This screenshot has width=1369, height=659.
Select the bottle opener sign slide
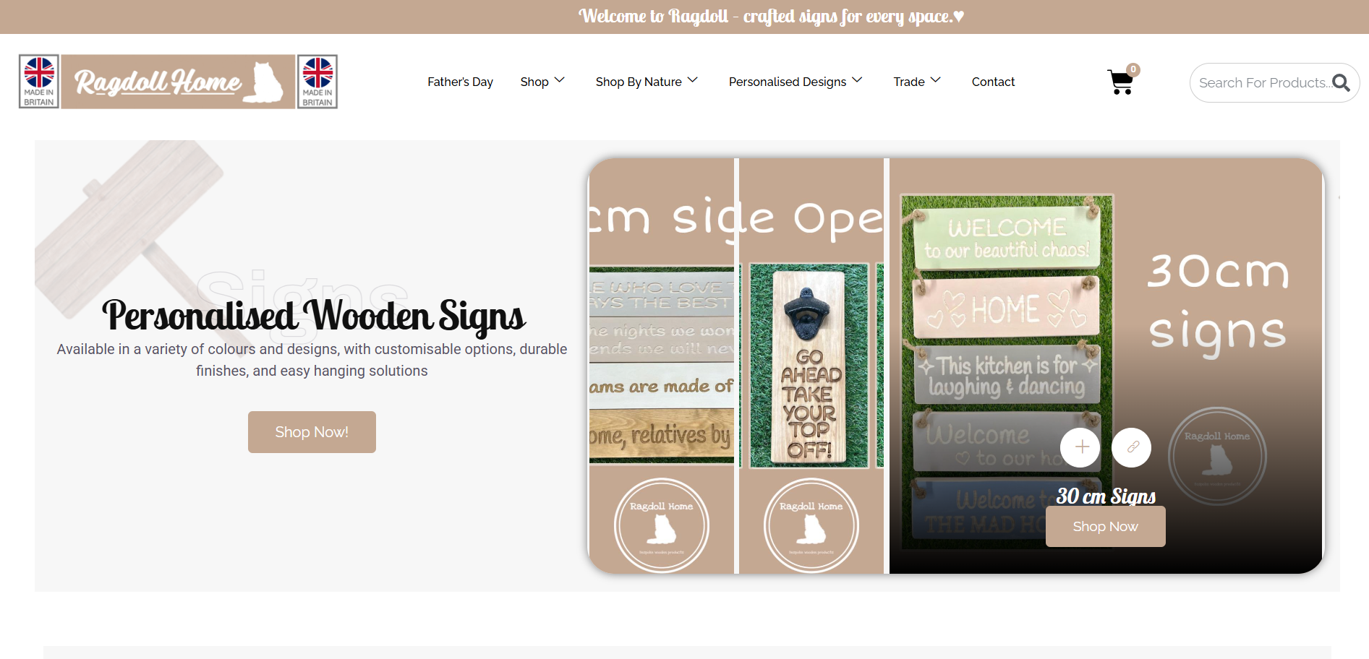(x=811, y=366)
